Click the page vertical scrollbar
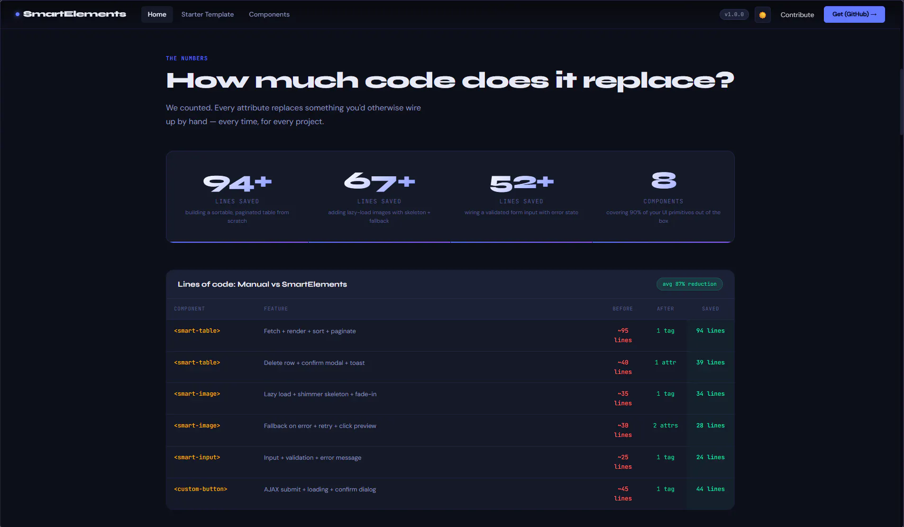 click(901, 102)
